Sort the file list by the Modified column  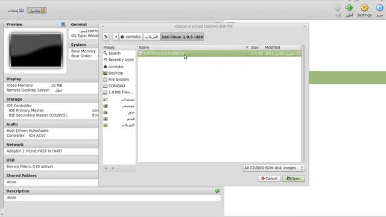(282, 47)
